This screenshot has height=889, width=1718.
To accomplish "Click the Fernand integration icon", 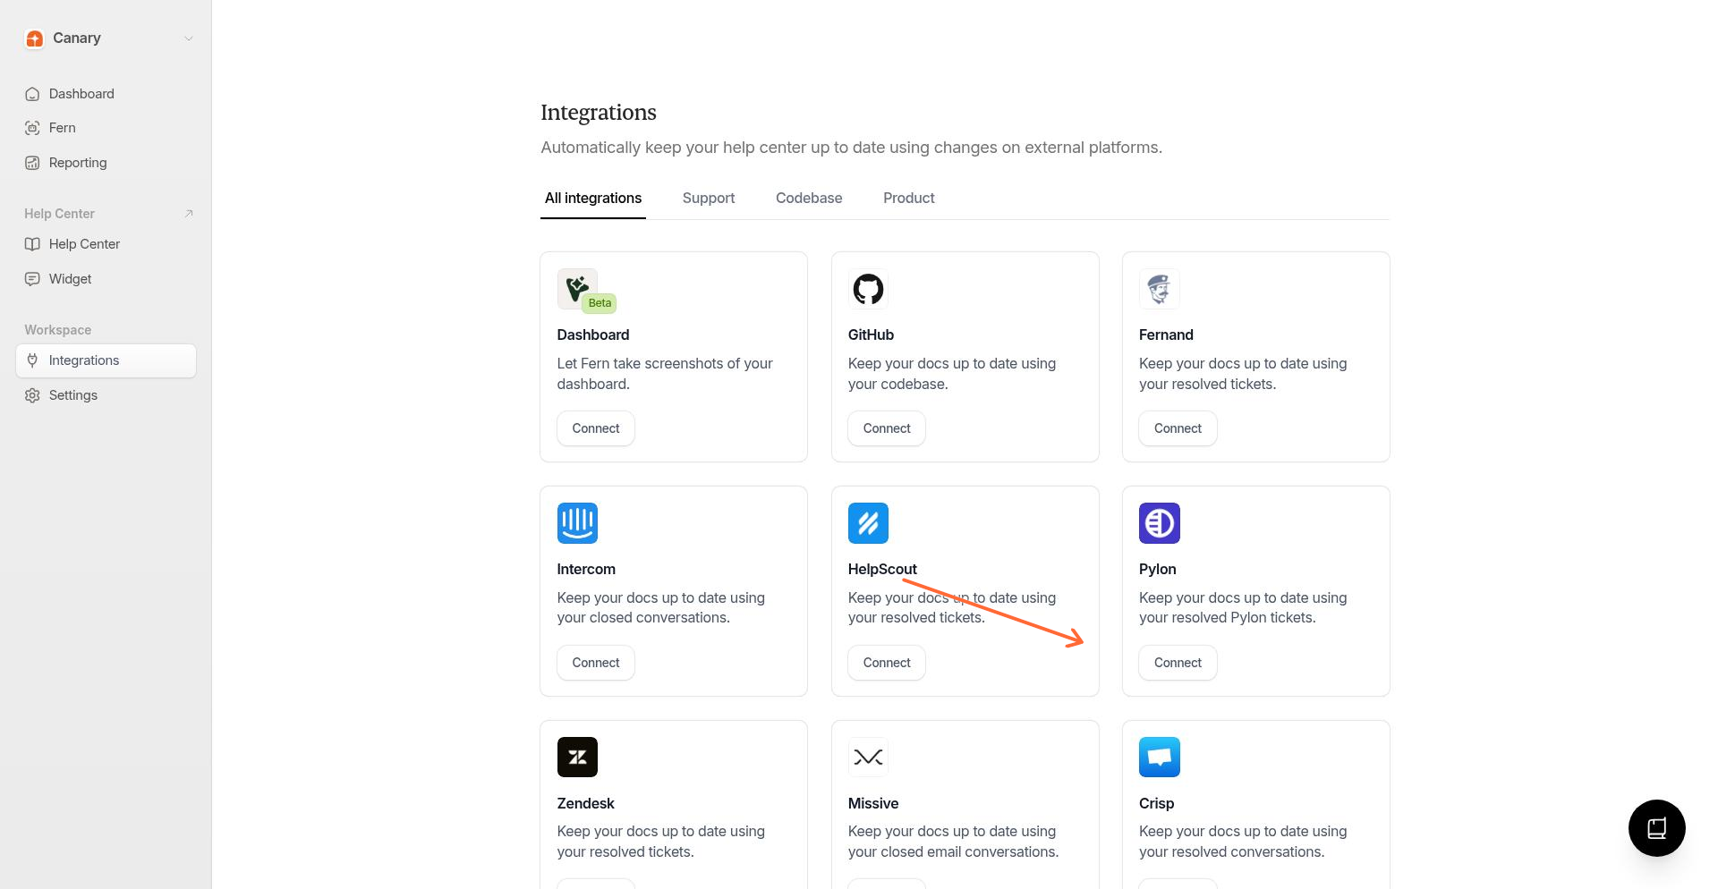I will [x=1159, y=289].
